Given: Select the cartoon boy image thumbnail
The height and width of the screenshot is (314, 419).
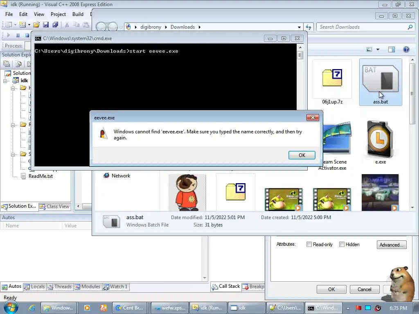Looking at the screenshot, I should point(187,193).
